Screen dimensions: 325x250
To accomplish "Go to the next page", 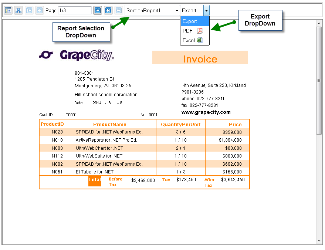I will pyautogui.click(x=98, y=10).
